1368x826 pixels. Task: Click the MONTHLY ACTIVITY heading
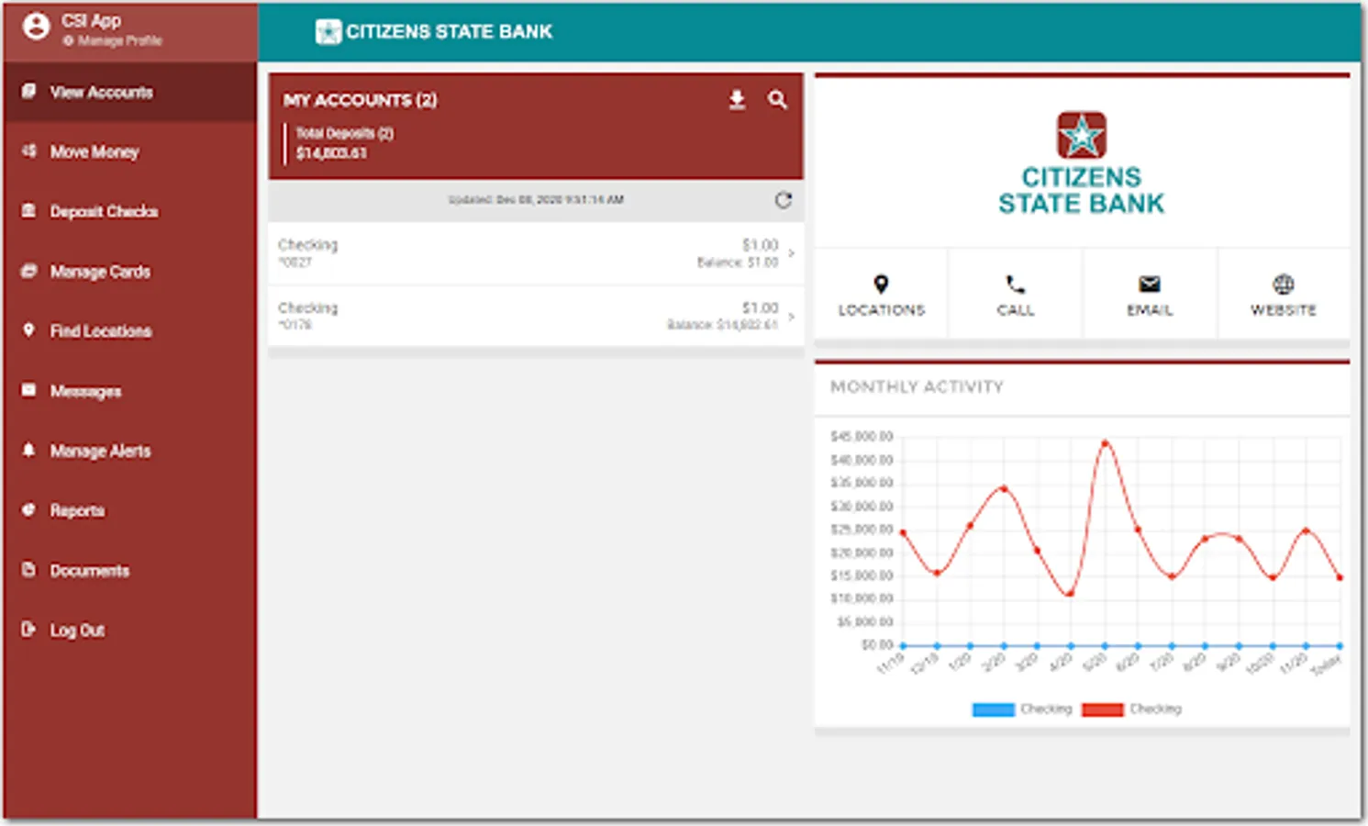pos(917,387)
